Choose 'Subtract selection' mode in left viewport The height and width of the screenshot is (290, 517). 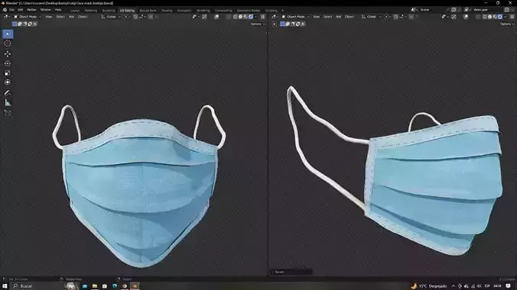[x=24, y=24]
